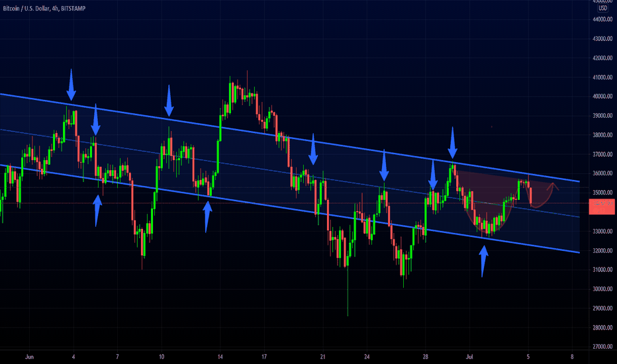Click the 39000.00 price axis label
This screenshot has width=617, height=364.
click(602, 116)
